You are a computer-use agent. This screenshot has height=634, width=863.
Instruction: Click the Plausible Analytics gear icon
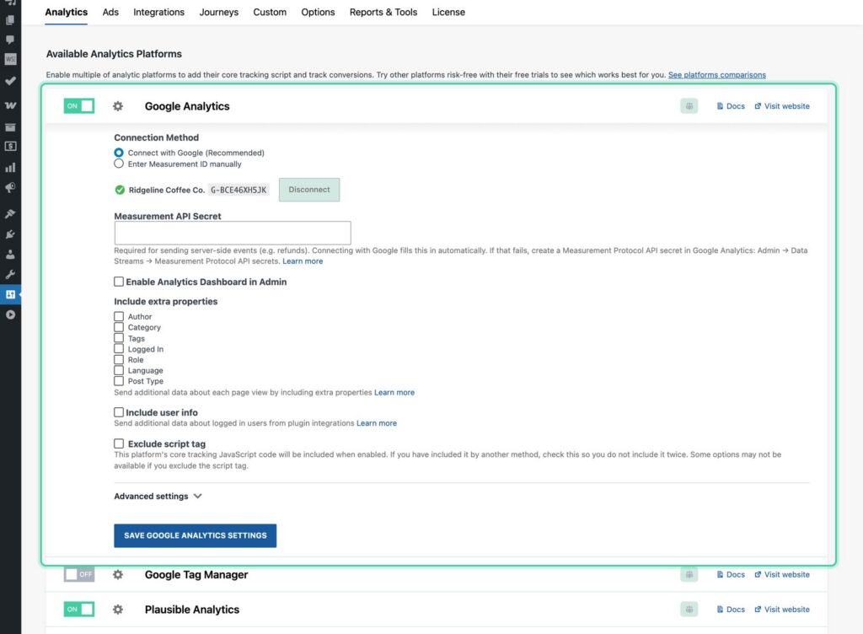pyautogui.click(x=118, y=610)
